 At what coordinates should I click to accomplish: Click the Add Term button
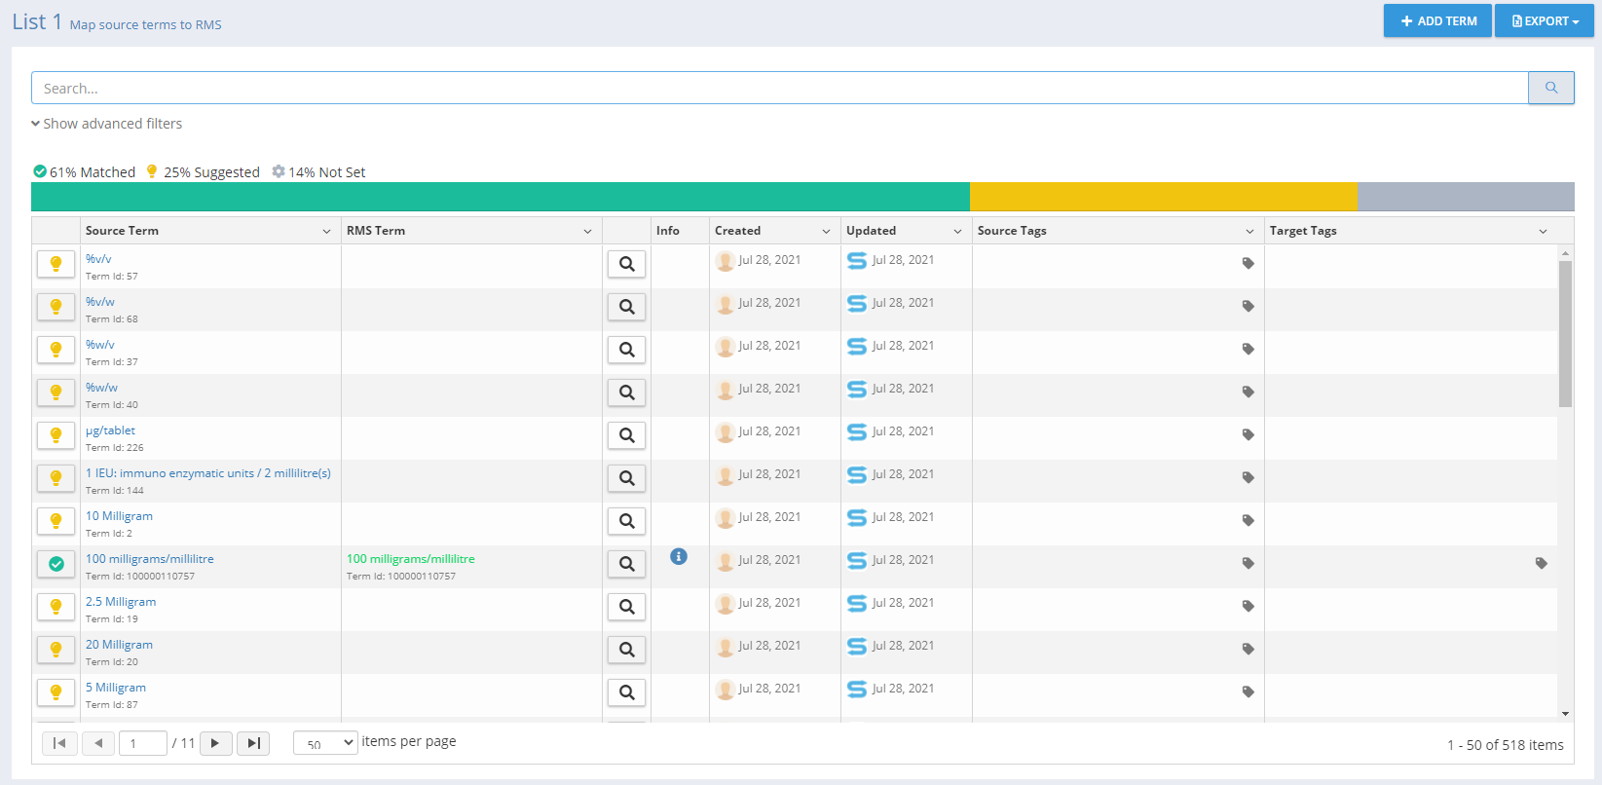coord(1437,20)
